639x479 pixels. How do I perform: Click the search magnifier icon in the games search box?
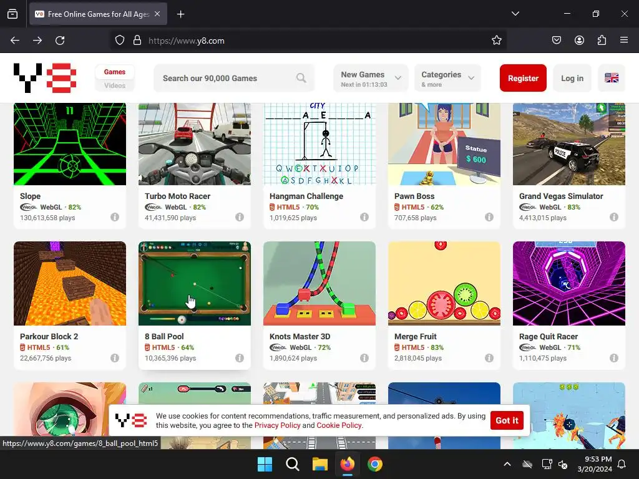[x=301, y=78]
